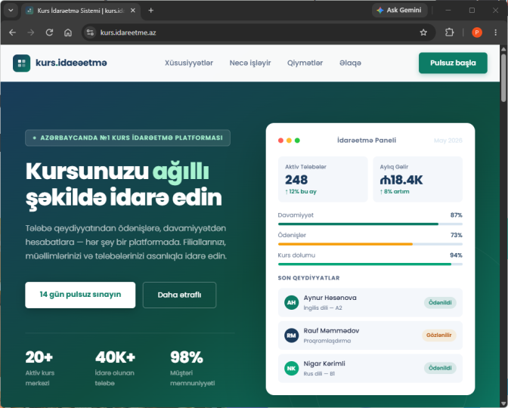
Task: Click the Aktiv Tələbələr 248 card
Action: (323, 179)
